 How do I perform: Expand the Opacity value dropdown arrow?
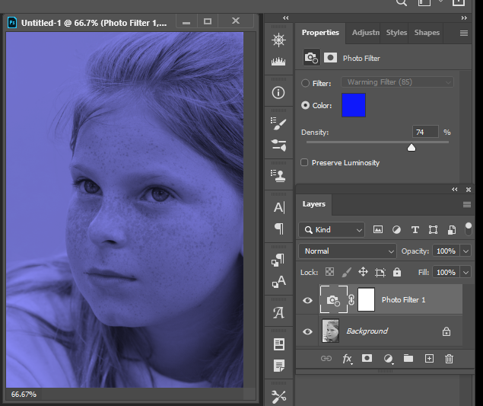pos(466,251)
